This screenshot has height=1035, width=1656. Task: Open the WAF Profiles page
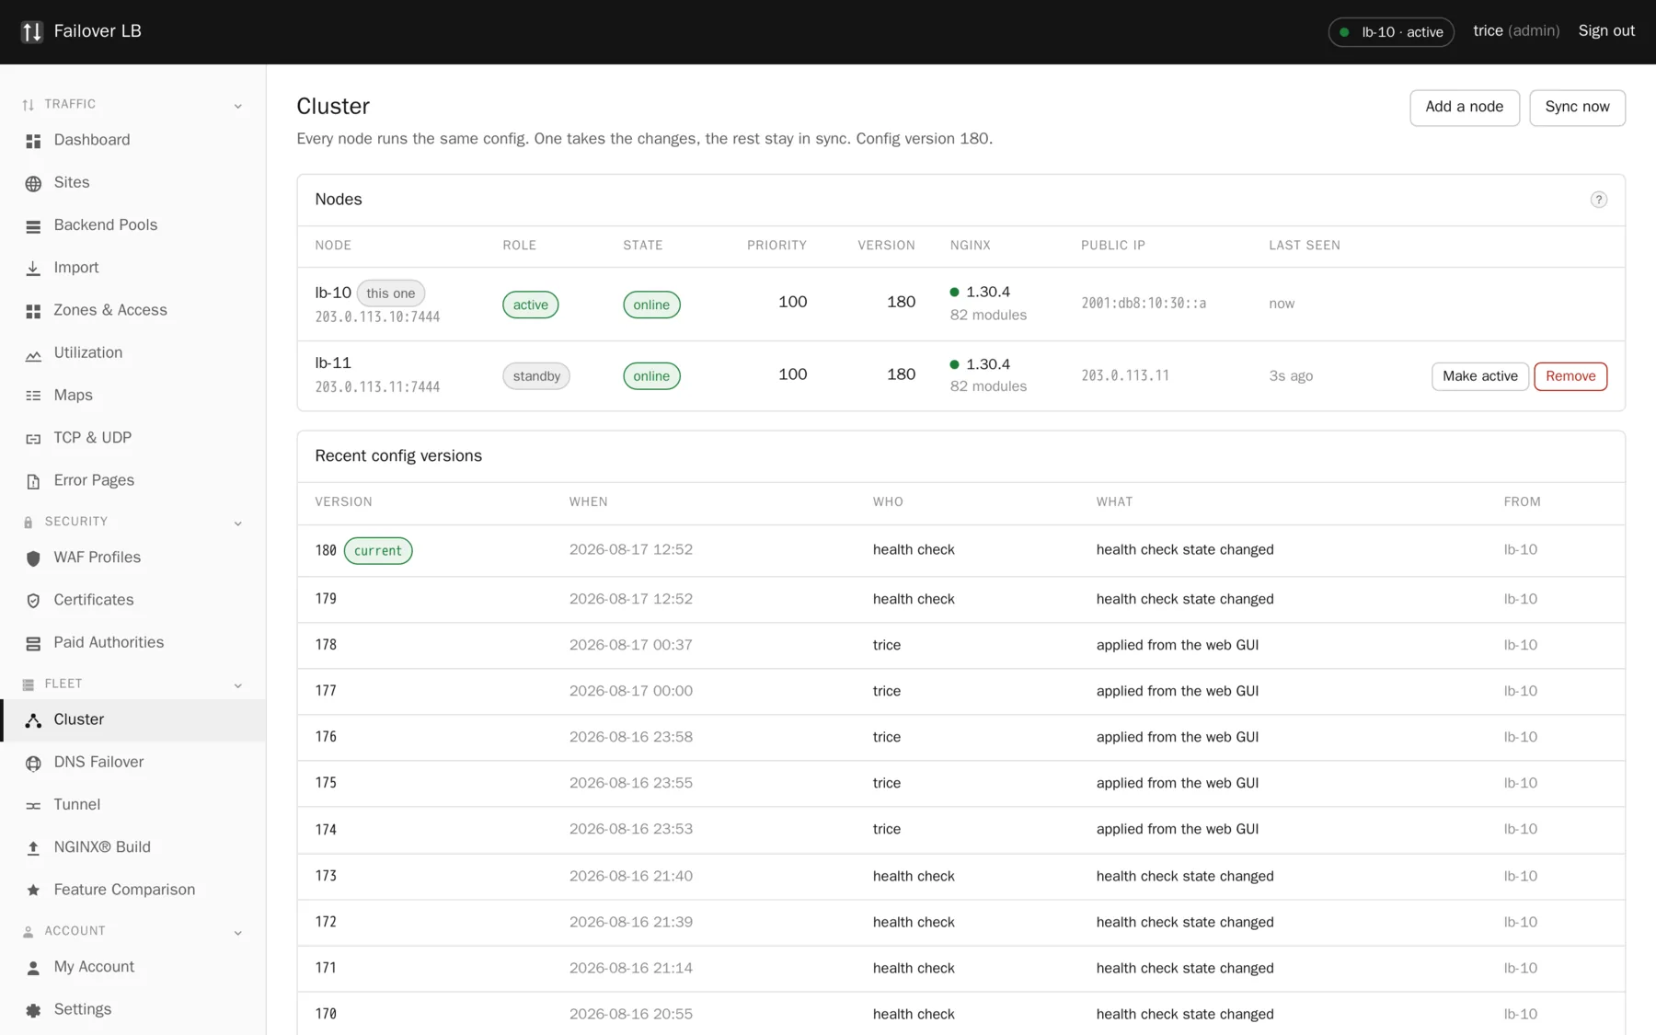point(133,558)
